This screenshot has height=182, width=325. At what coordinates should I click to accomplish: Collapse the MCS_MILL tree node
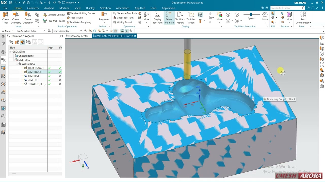pyautogui.click(x=14, y=60)
